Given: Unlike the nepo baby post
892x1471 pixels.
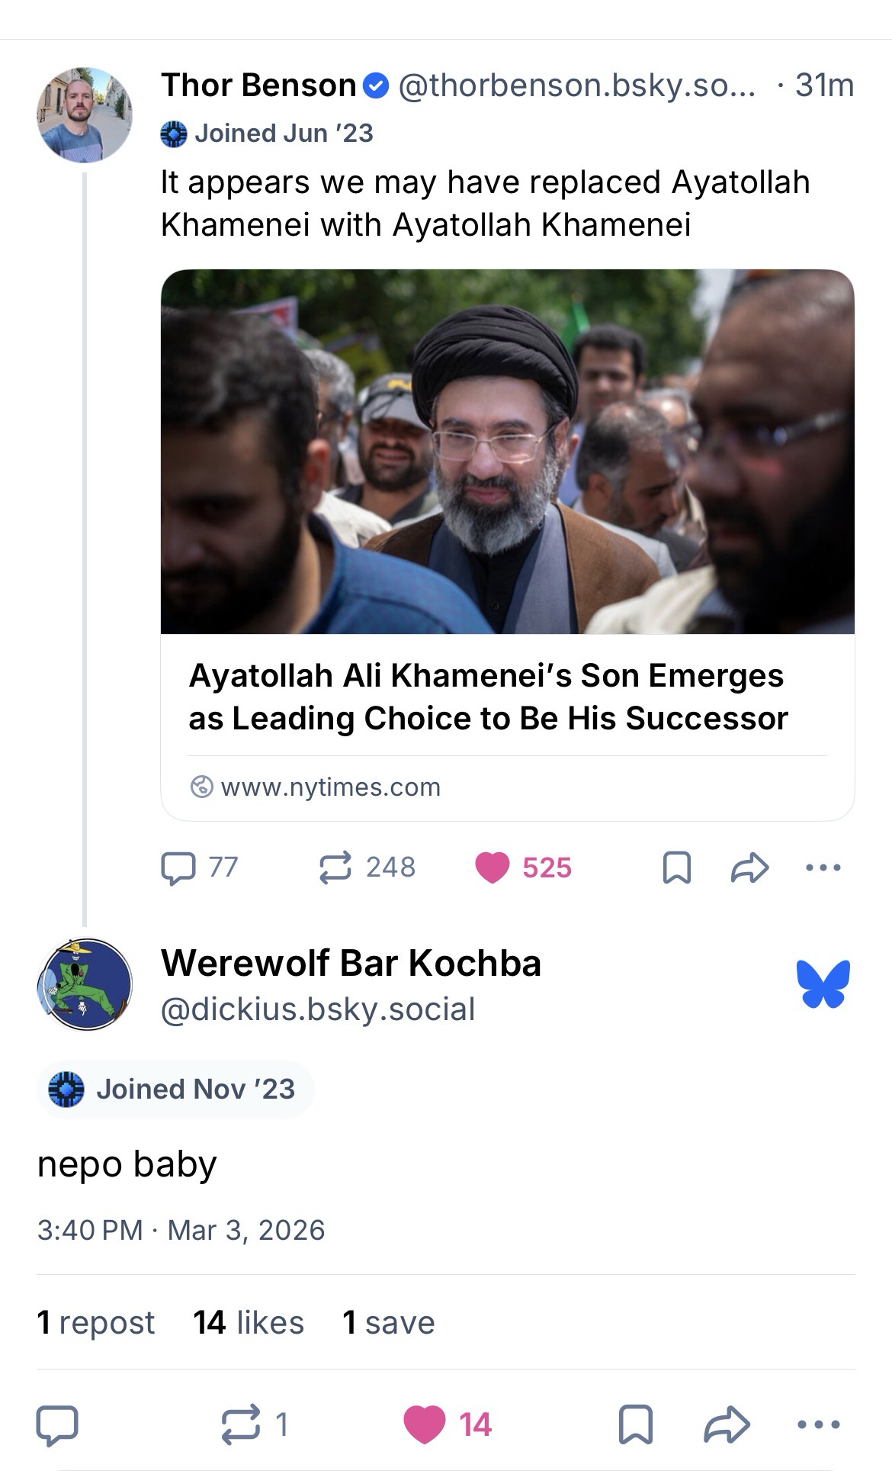Looking at the screenshot, I should pos(425,1424).
